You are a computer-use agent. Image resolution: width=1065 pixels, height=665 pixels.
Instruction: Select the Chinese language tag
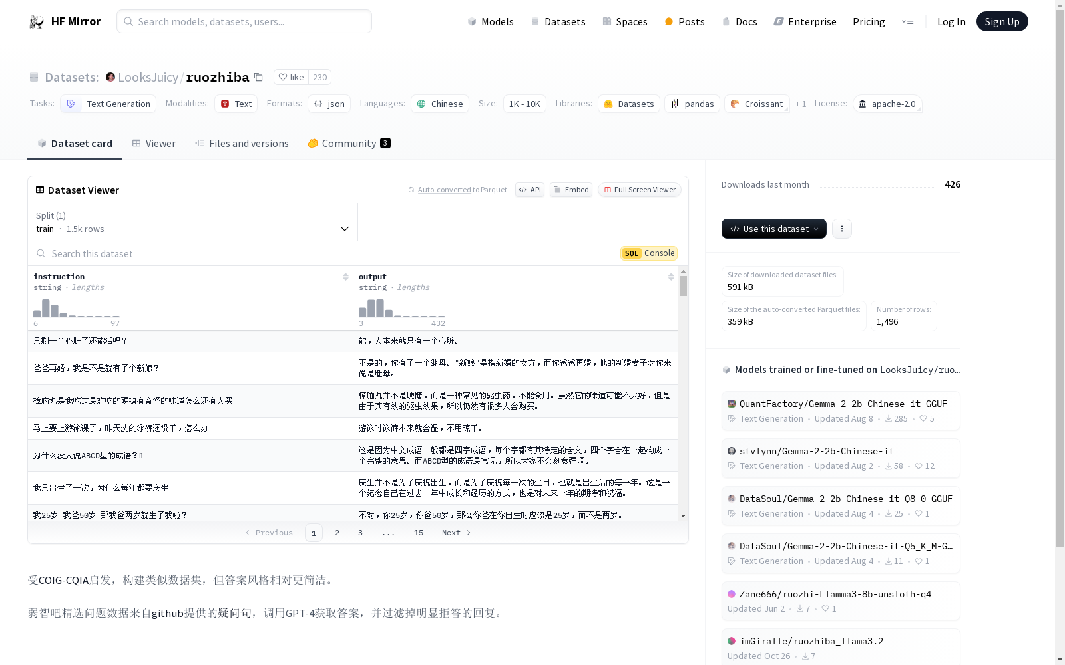coord(440,104)
